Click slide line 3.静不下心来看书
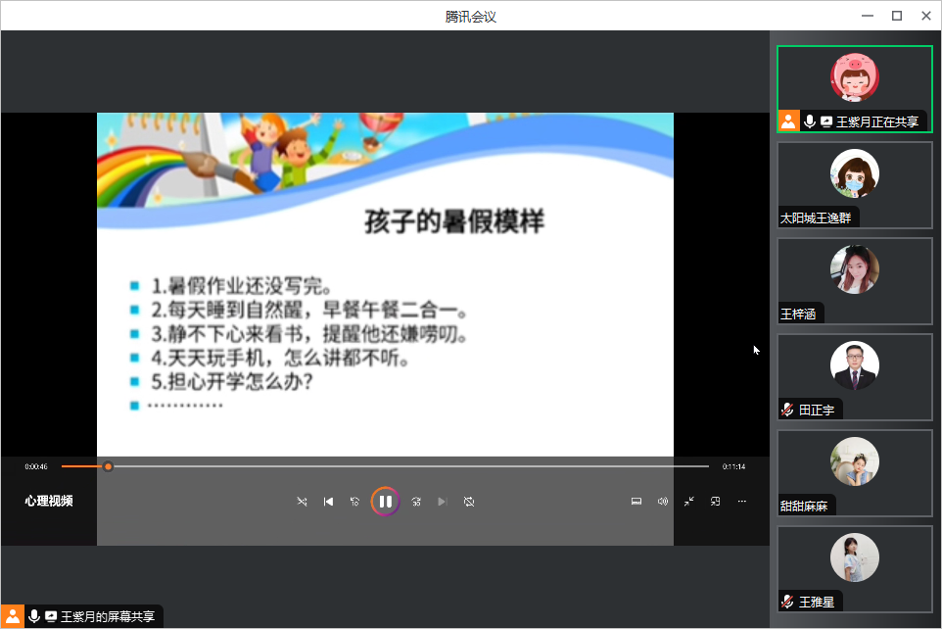942x629 pixels. (x=308, y=334)
